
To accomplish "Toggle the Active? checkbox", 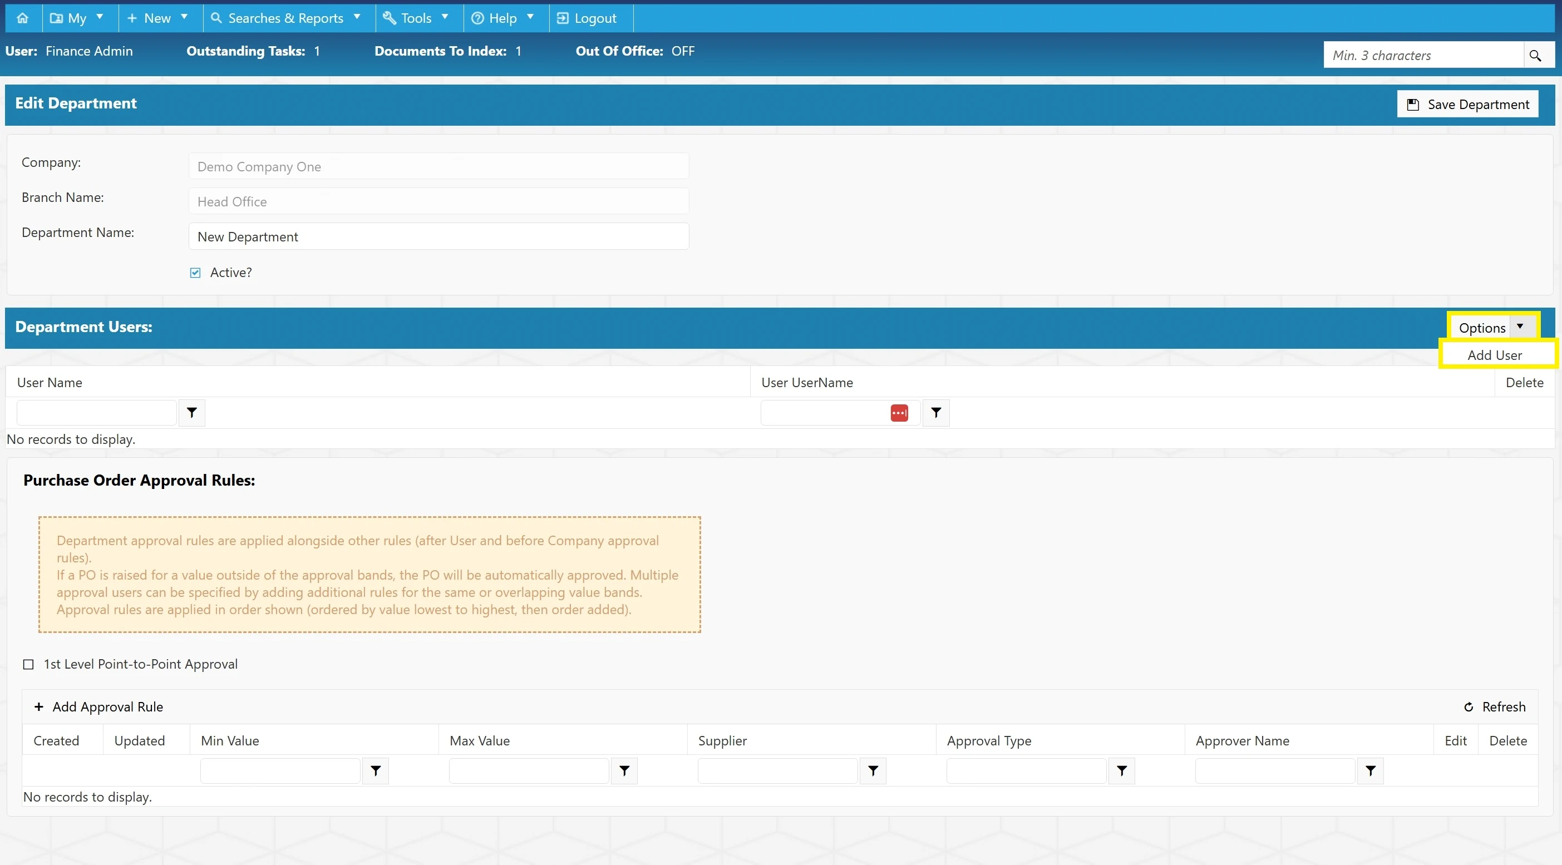I will tap(195, 273).
